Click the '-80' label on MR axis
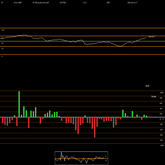165x165 pixels. [x=161, y=140]
